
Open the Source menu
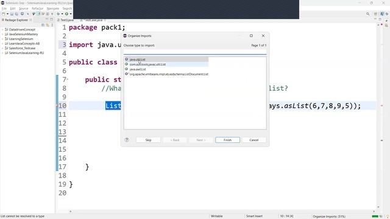click(24, 9)
